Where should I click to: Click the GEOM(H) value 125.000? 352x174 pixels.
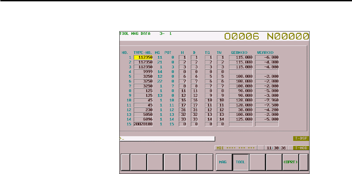click(x=241, y=119)
